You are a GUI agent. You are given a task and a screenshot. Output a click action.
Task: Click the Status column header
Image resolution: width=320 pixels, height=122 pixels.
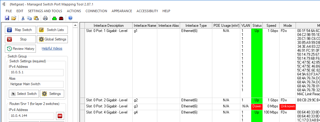(257, 26)
